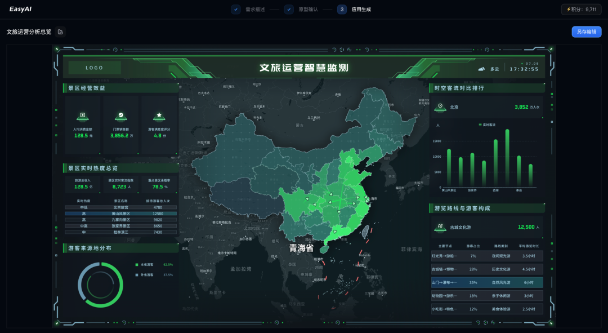Click the EasyAI logo
Viewport: 608px width, 333px height.
pyautogui.click(x=20, y=9)
